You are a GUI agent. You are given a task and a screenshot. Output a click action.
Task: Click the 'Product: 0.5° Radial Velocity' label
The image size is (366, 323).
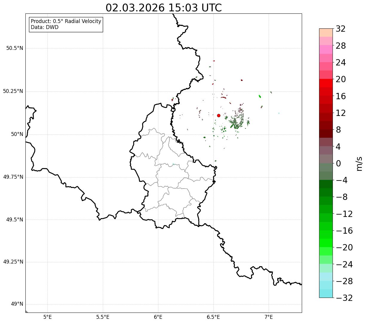(66, 22)
